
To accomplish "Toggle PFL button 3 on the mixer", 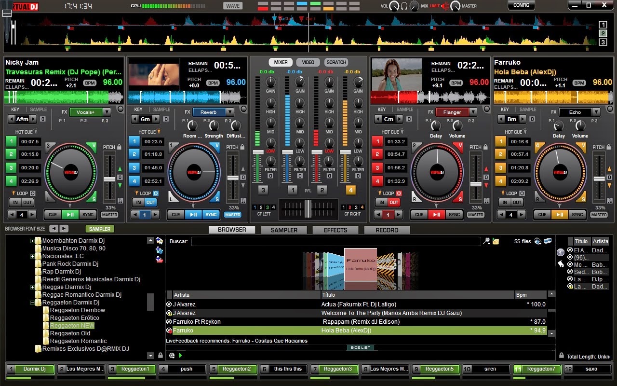I will [263, 190].
